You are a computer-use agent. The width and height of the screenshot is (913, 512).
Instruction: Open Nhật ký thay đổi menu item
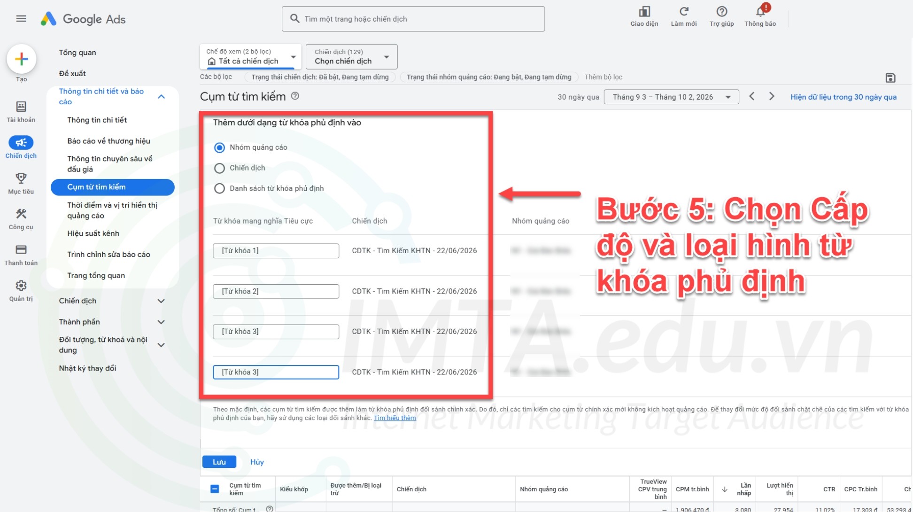tap(88, 368)
